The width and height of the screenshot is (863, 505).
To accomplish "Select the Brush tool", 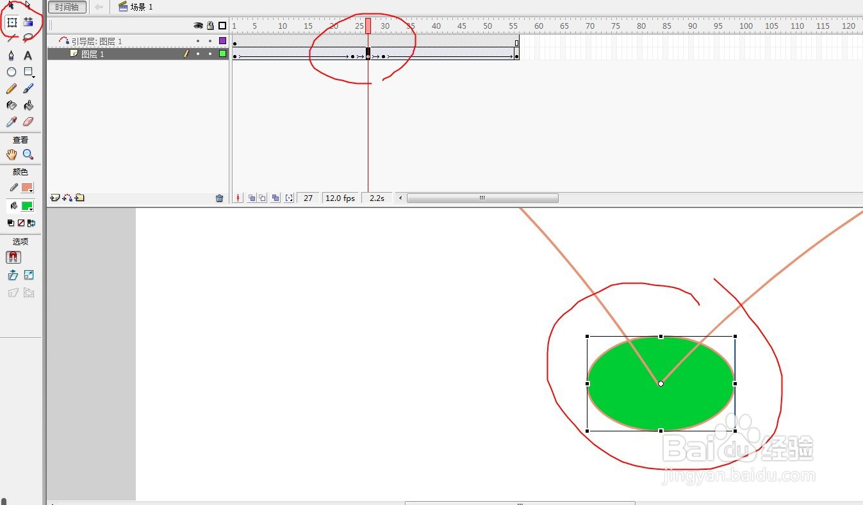I will click(28, 88).
